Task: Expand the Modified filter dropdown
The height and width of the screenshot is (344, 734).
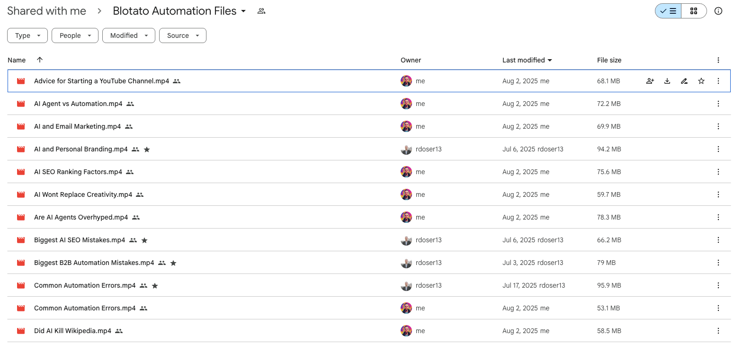Action: pos(128,35)
